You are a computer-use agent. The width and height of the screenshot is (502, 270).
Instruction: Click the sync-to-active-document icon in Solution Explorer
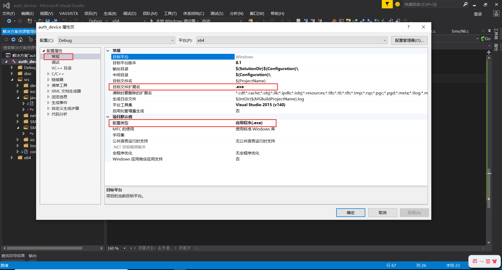pos(31,39)
